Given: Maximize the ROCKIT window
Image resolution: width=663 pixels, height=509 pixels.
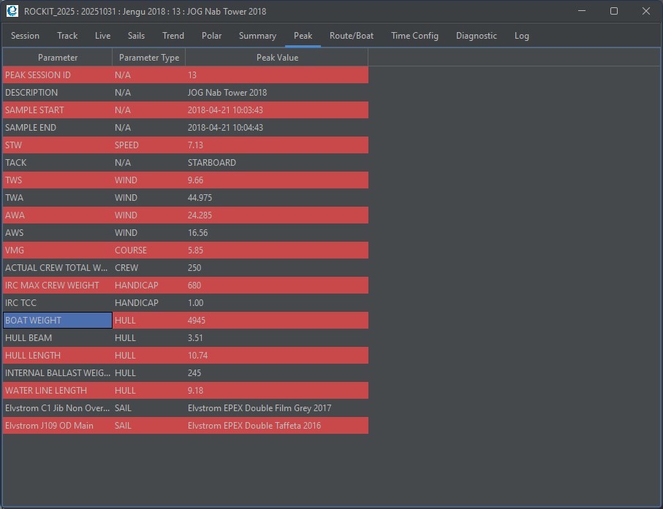Looking at the screenshot, I should (x=614, y=11).
